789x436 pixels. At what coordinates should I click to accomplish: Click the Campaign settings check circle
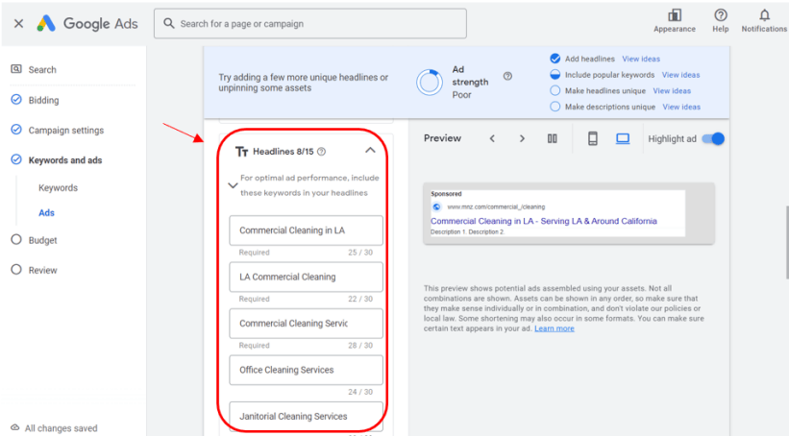click(x=16, y=130)
